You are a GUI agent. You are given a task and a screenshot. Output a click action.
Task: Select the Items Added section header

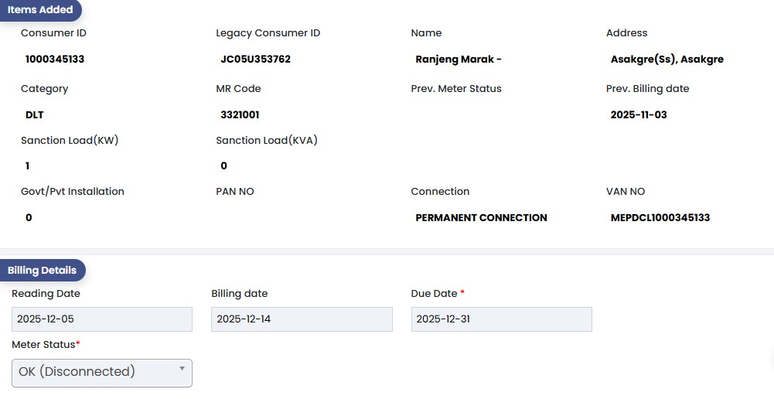click(40, 10)
